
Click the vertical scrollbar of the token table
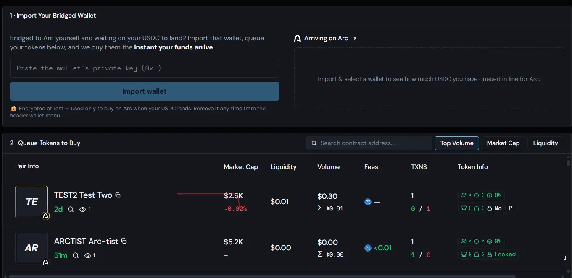click(x=568, y=163)
